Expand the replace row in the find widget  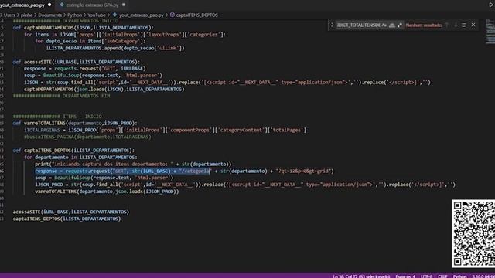(x=332, y=25)
